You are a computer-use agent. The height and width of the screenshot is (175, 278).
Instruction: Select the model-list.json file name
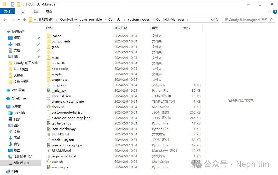[x=63, y=140]
